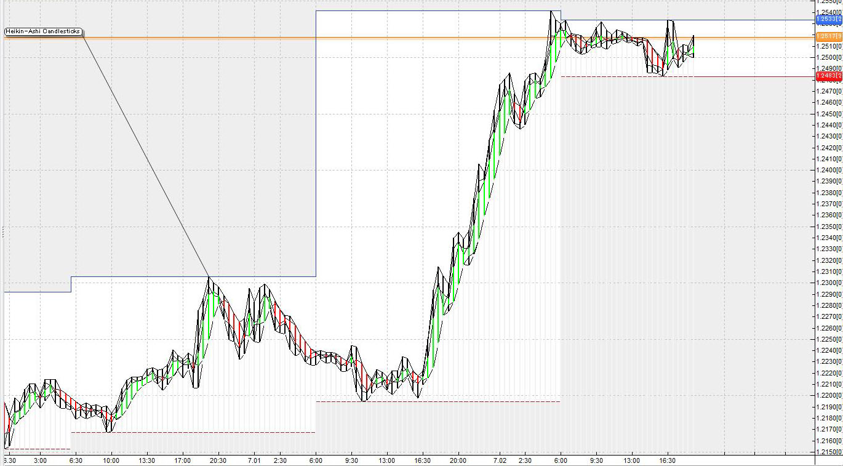
Task: Click the red 1.2483 price marker
Action: [828, 76]
